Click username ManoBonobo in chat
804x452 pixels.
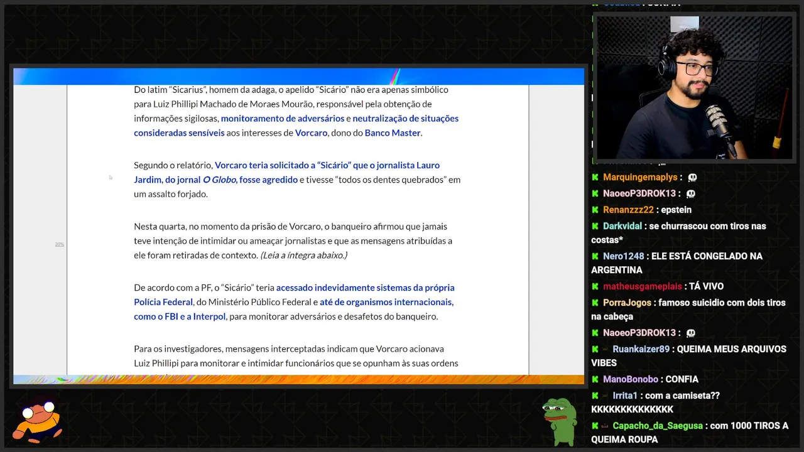click(x=631, y=379)
